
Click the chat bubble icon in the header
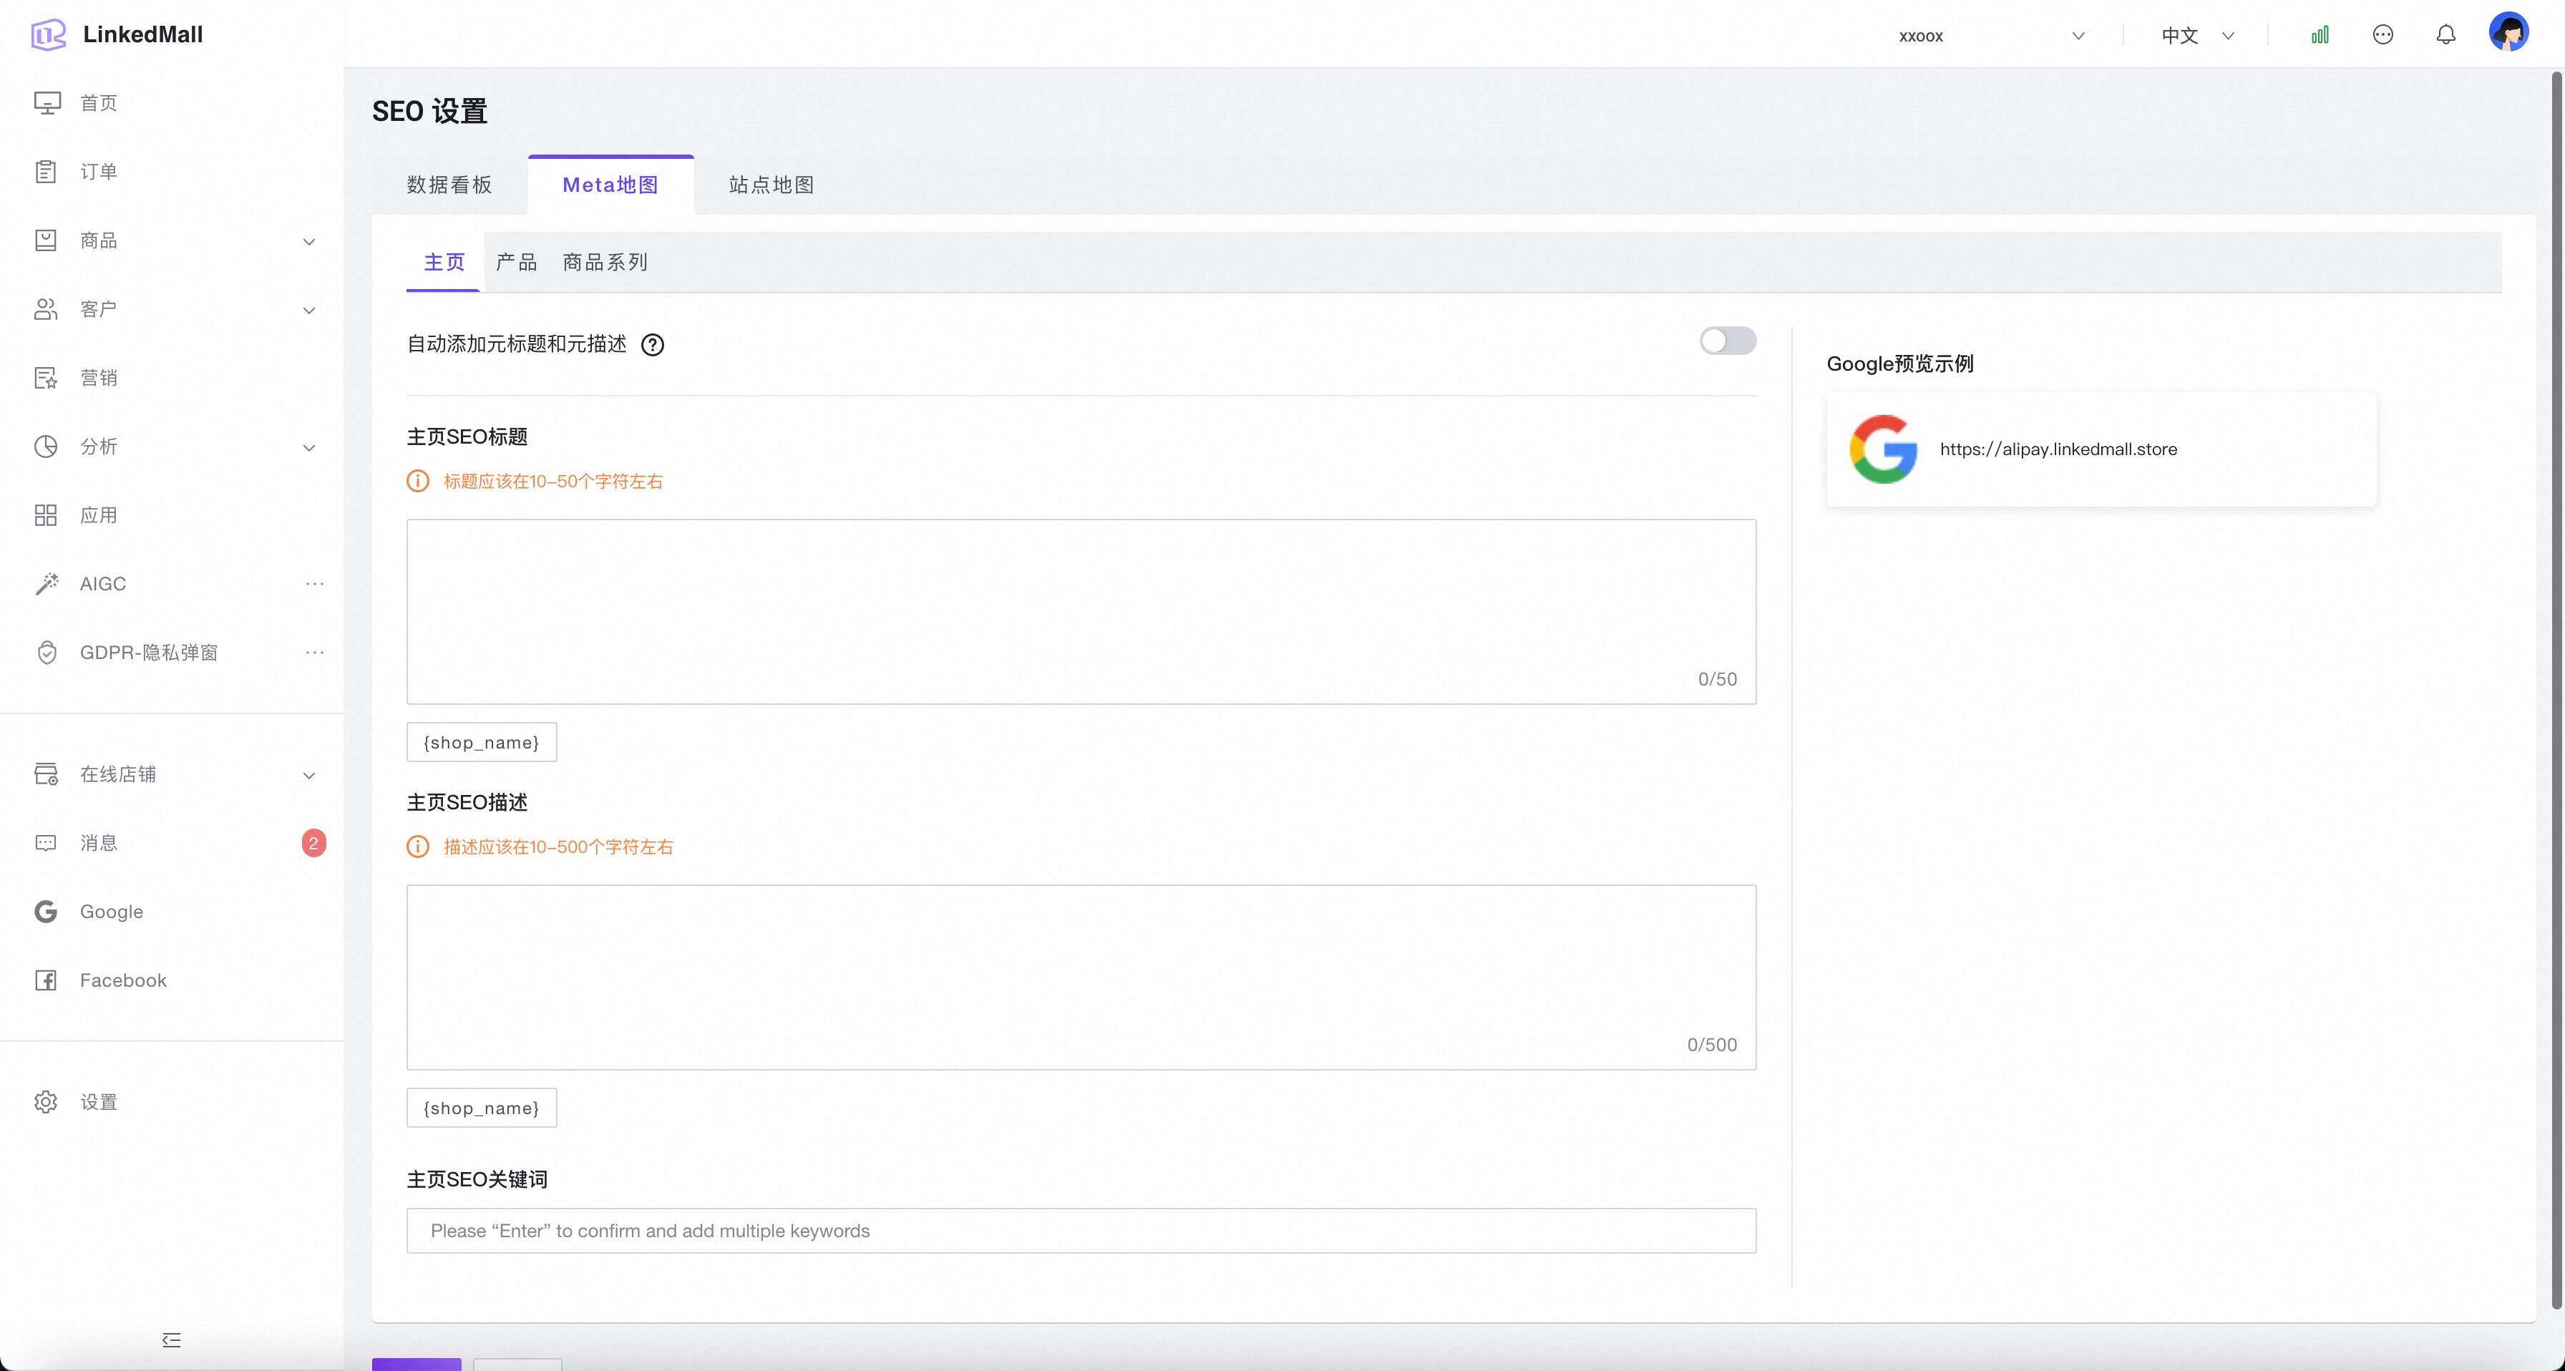[x=2382, y=35]
